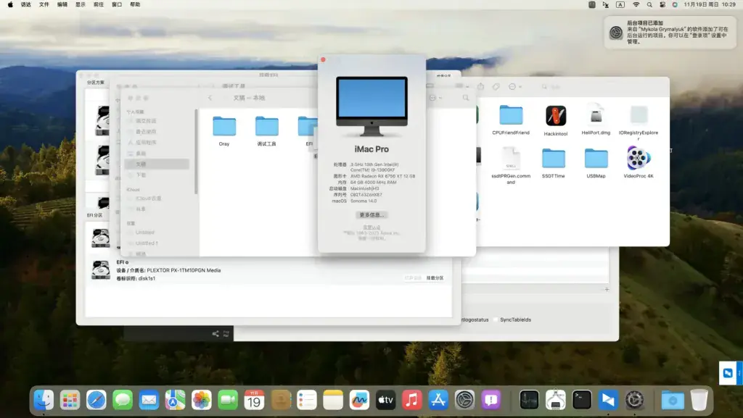Open the Apple menu
This screenshot has width=743, height=418.
click(x=10, y=4)
